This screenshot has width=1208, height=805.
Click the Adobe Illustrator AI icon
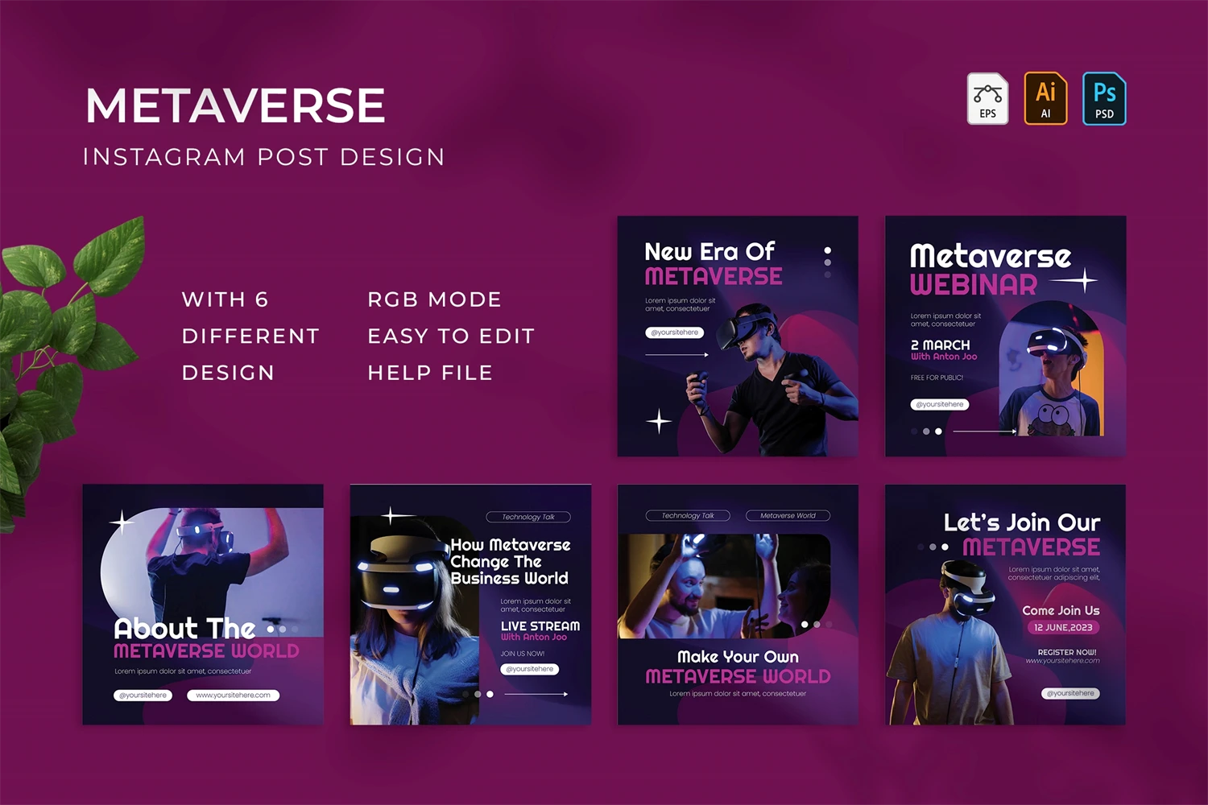point(1045,99)
